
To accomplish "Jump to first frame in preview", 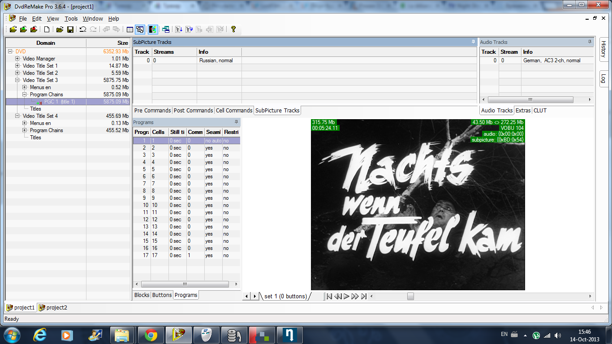I will (329, 296).
